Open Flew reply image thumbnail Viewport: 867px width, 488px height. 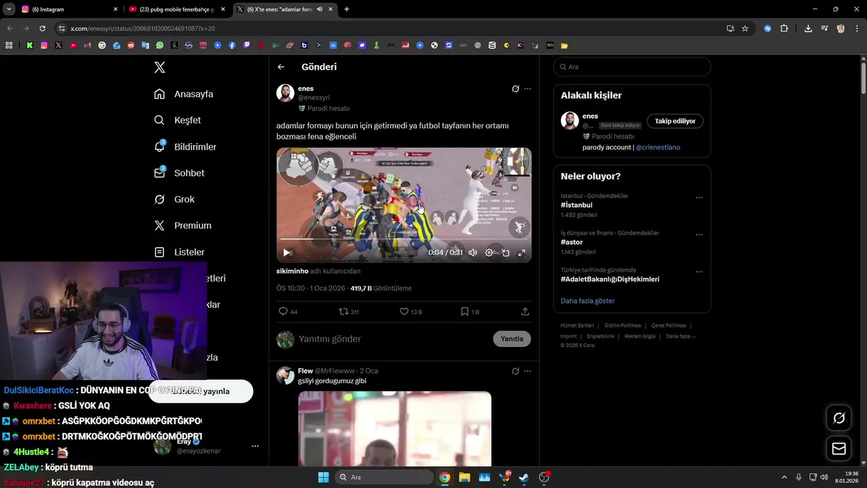pos(394,428)
